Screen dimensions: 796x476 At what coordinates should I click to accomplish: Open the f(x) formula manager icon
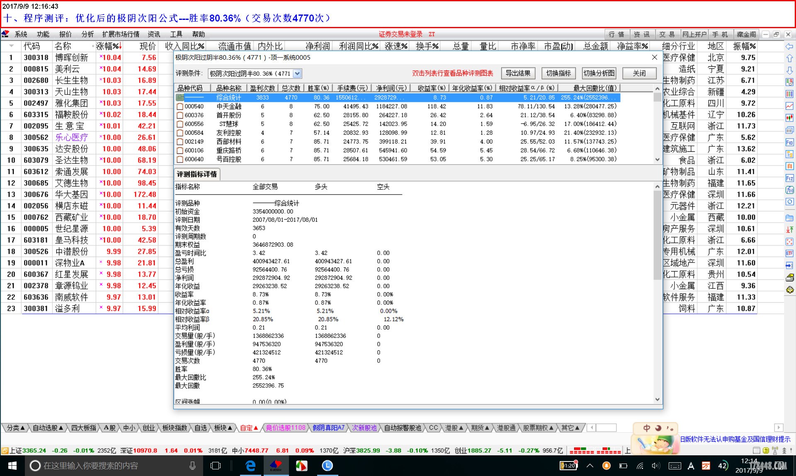pyautogui.click(x=789, y=190)
